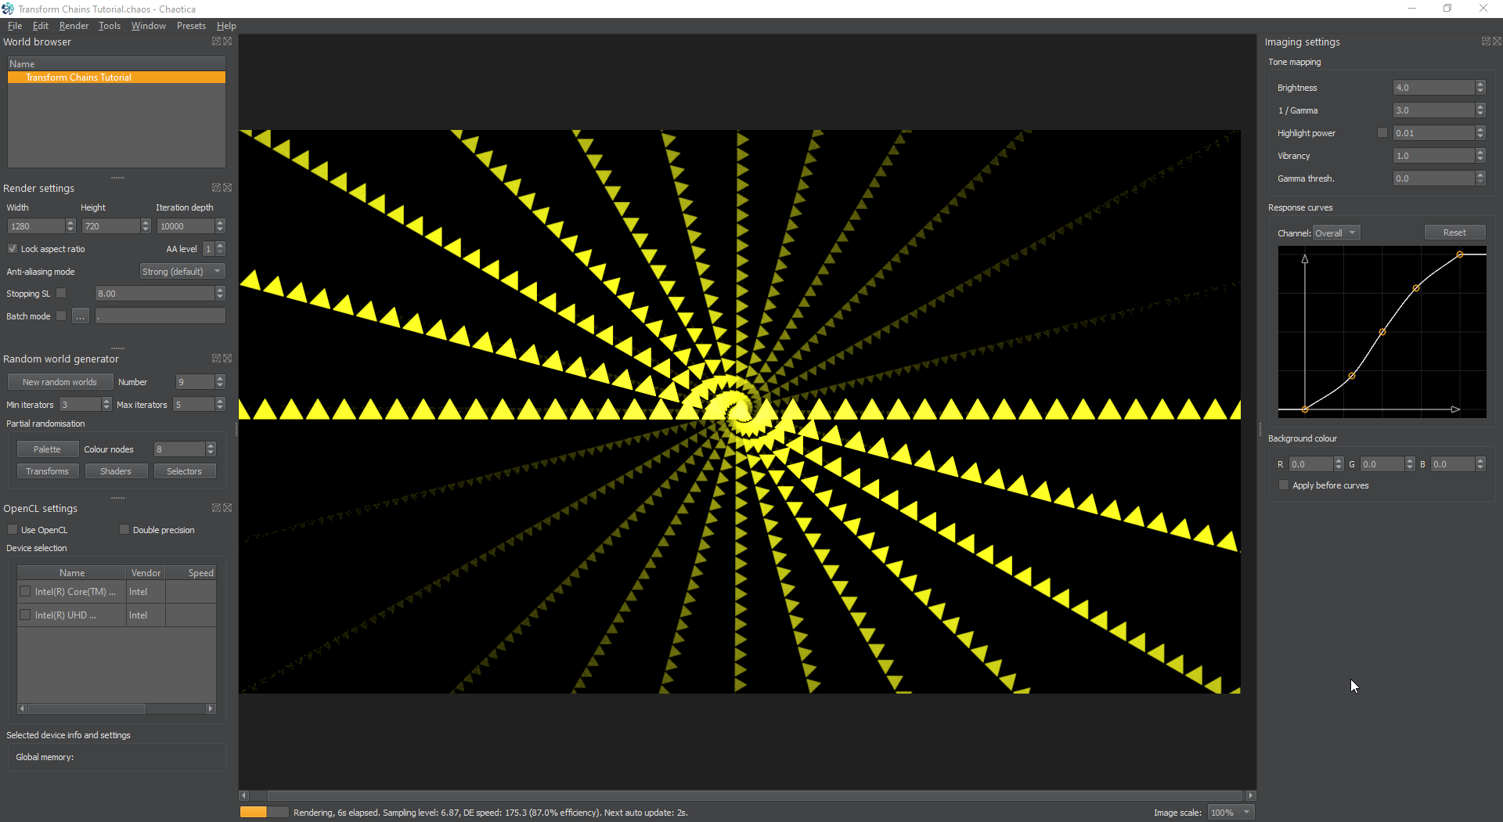Image resolution: width=1503 pixels, height=822 pixels.
Task: Close the Imaging settings panel
Action: click(1498, 41)
